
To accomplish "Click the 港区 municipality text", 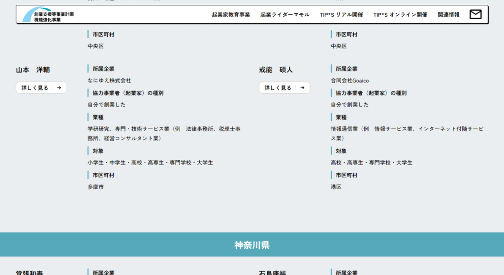I will point(336,187).
